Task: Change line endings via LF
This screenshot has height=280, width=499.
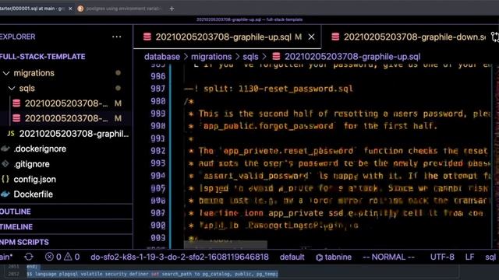Action: pos(469,257)
